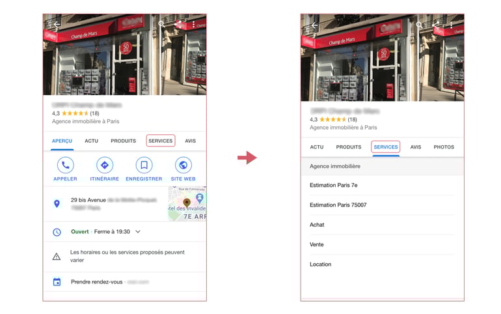Image resolution: width=501 pixels, height=314 pixels.
Task: Select the Vente service row
Action: point(382,244)
